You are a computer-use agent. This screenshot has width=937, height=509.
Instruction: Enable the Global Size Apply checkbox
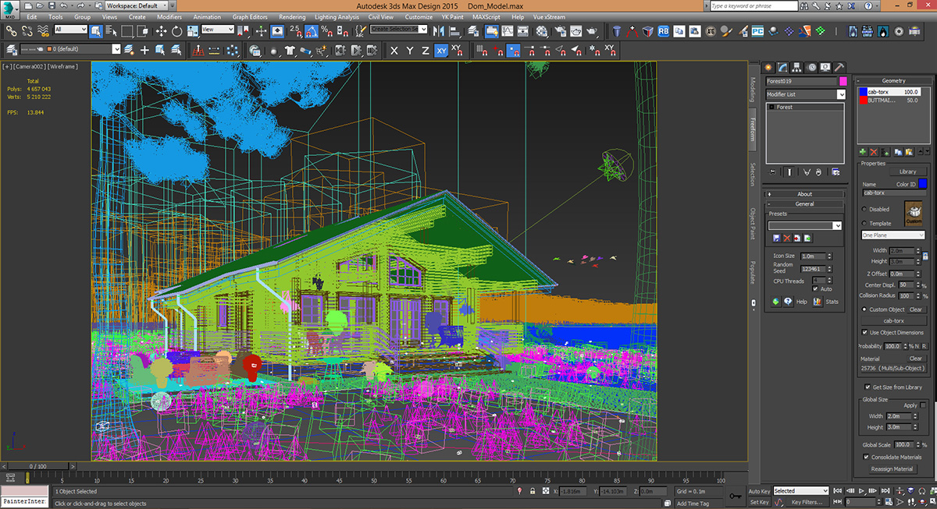tap(923, 405)
